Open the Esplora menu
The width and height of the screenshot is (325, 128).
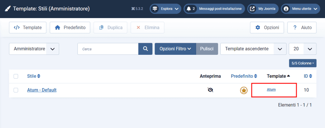point(165,9)
